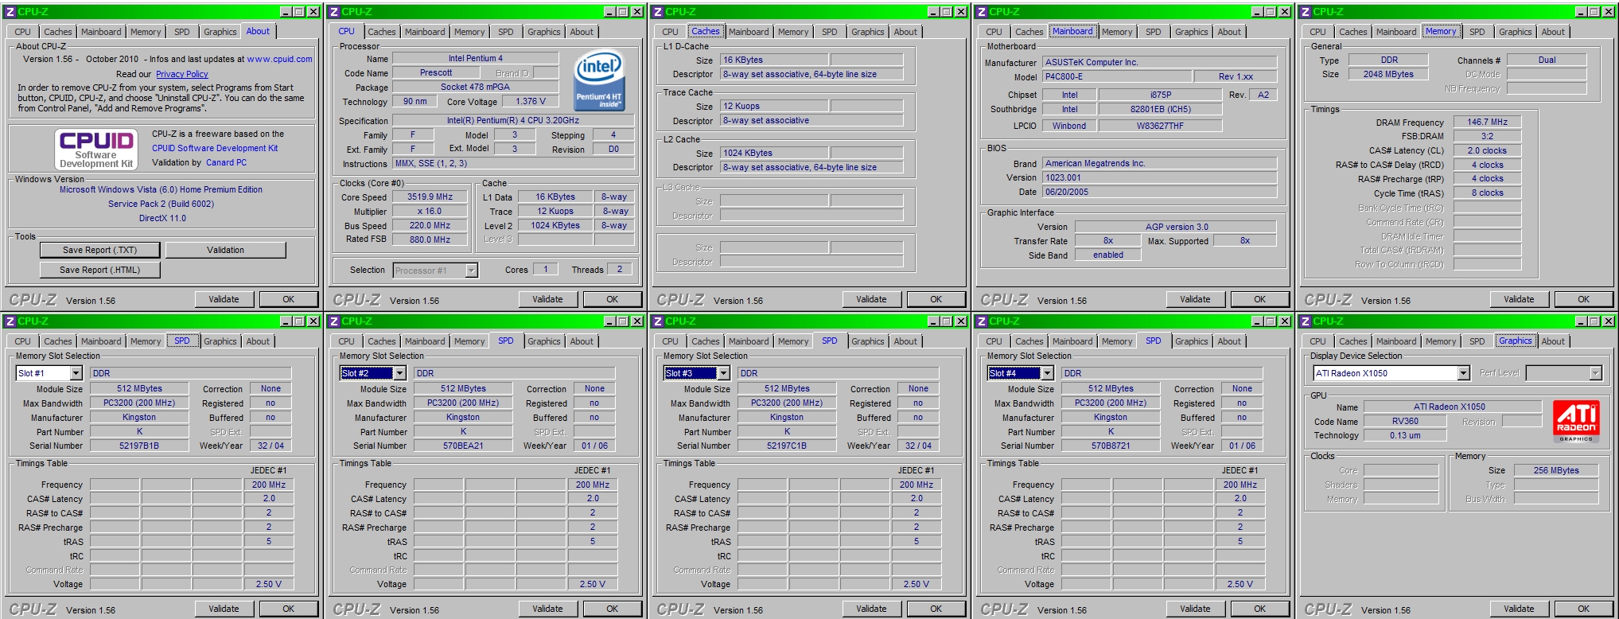The height and width of the screenshot is (619, 1619).
Task: Click the Z title icon of the About window
Action: click(10, 12)
